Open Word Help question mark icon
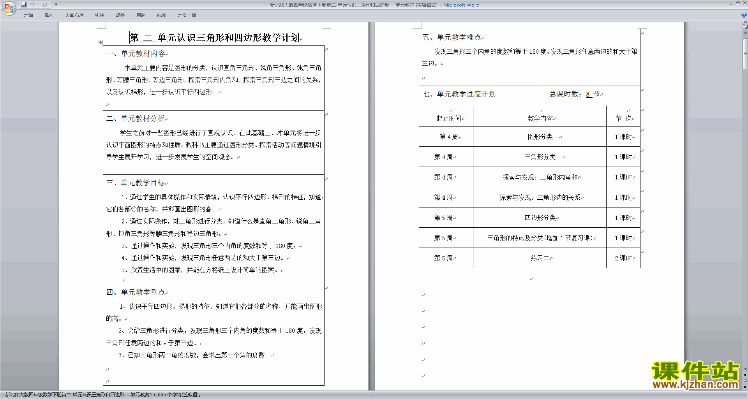 coord(744,15)
